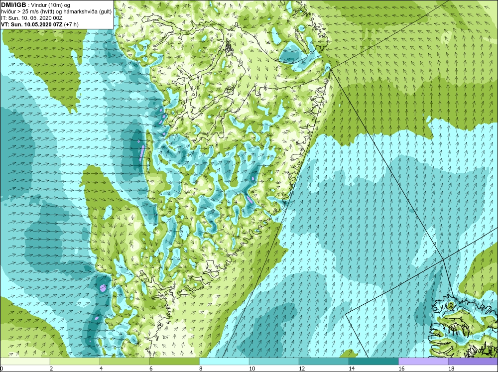Click the olive 6–8 m/s legend swatch
This screenshot has height=372, width=498.
click(174, 361)
